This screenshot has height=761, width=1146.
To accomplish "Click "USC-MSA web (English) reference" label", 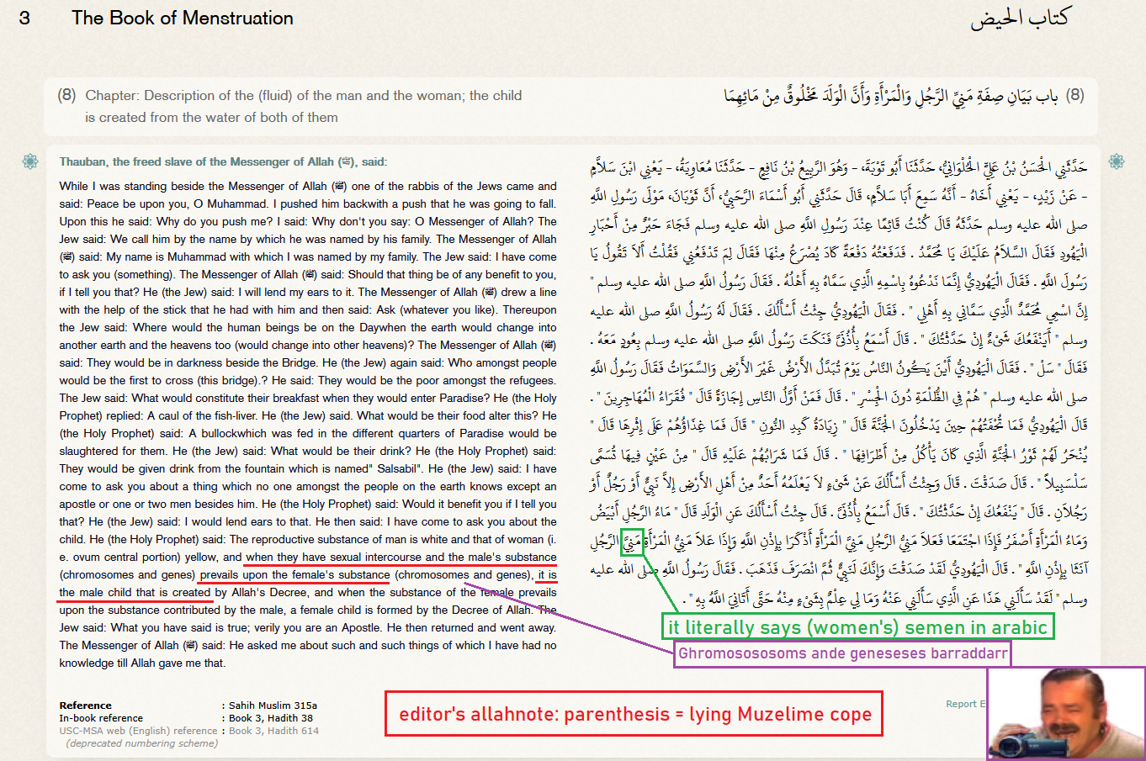I will coord(138,731).
